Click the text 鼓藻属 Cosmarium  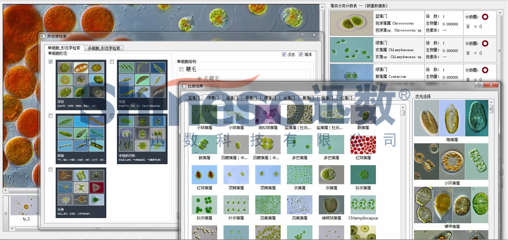tap(391, 76)
